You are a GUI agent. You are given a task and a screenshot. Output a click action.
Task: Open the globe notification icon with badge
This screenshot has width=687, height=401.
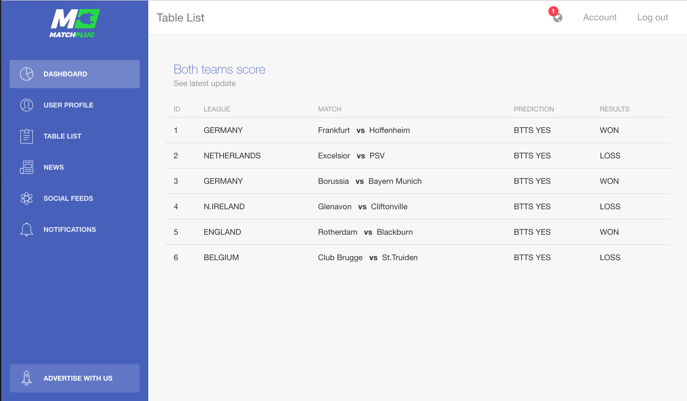(557, 17)
